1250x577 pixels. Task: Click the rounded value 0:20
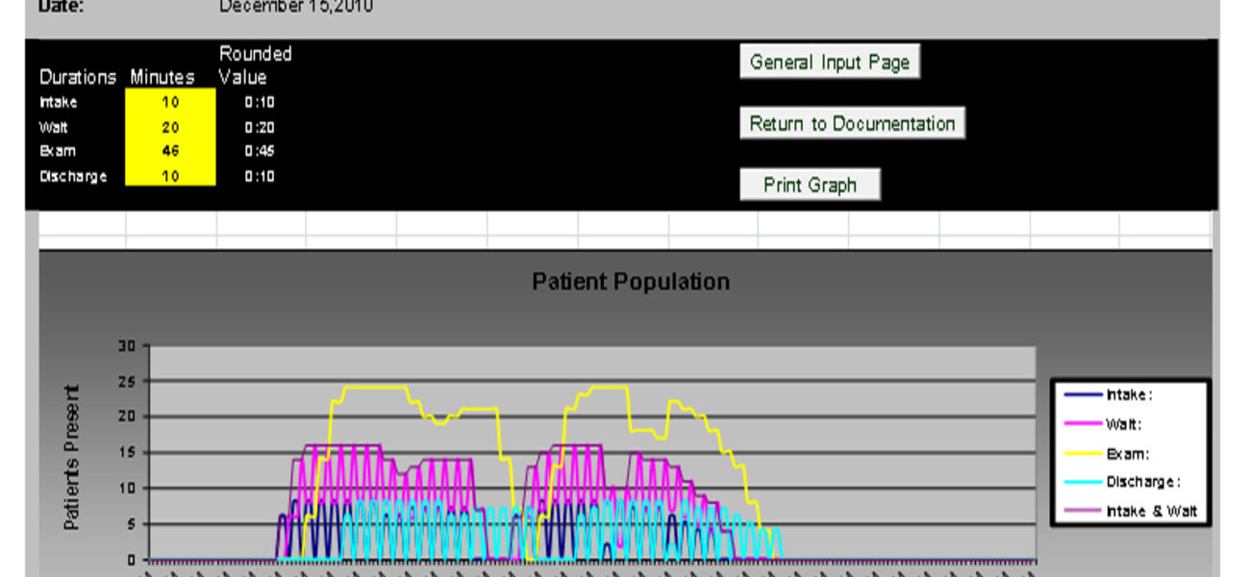260,127
